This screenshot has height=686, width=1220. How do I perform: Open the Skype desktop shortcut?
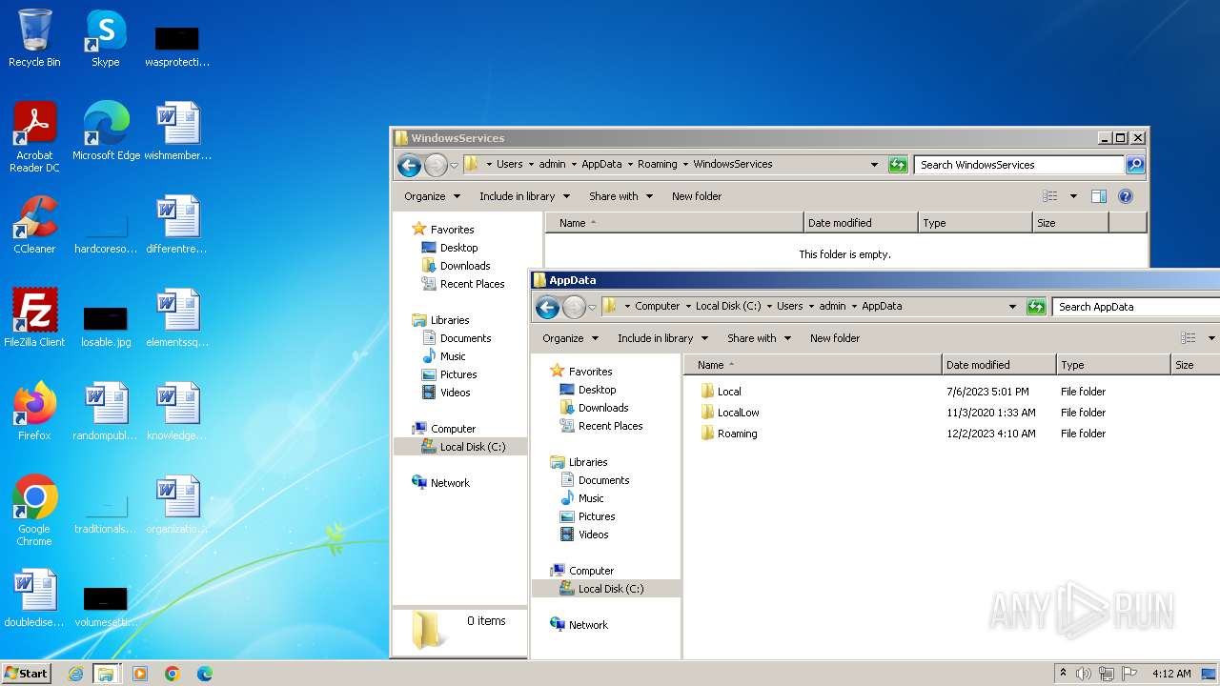point(106,38)
